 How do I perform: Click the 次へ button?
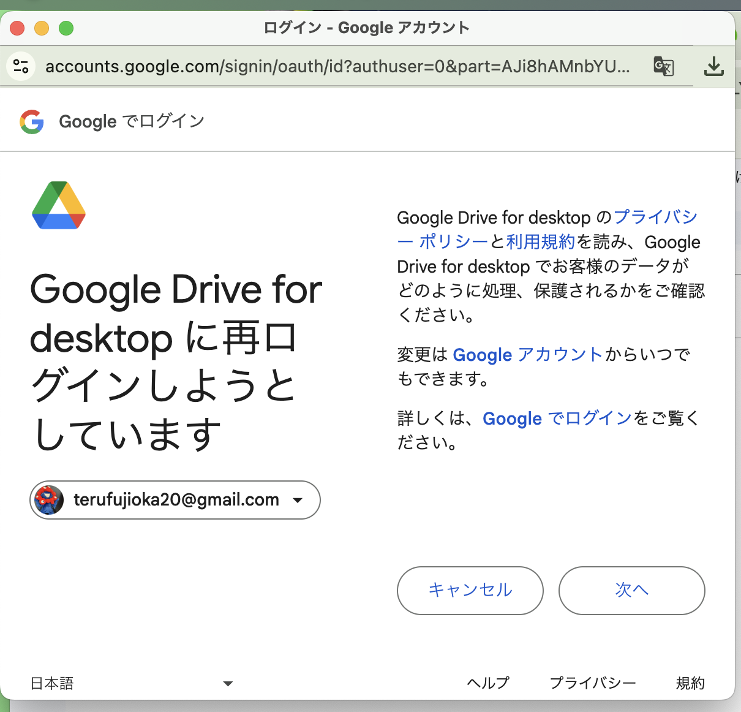[x=631, y=590]
